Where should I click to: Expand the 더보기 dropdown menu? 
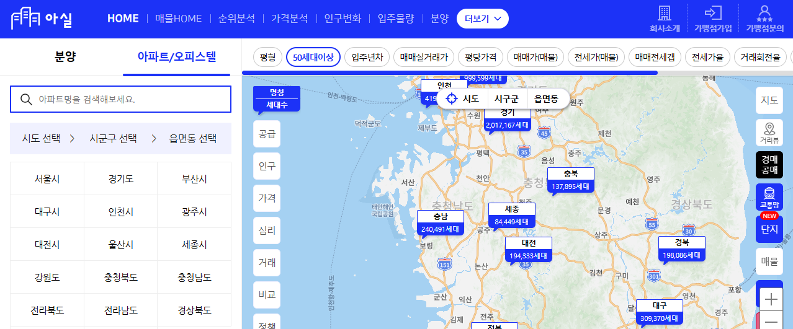(x=482, y=19)
